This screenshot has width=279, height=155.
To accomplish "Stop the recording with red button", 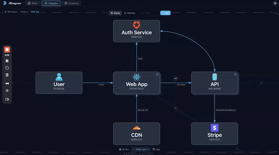I will [7, 50].
